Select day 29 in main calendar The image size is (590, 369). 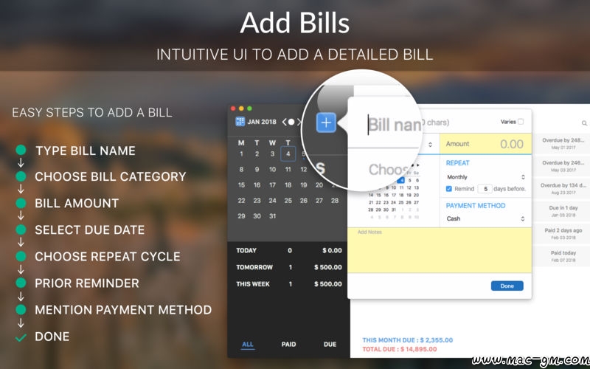click(241, 216)
